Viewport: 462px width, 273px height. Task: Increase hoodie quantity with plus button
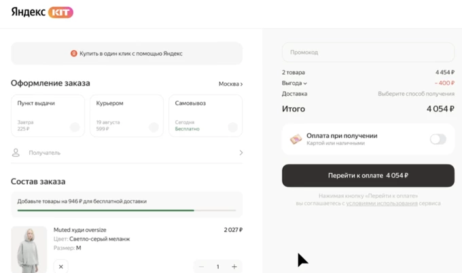point(234,267)
